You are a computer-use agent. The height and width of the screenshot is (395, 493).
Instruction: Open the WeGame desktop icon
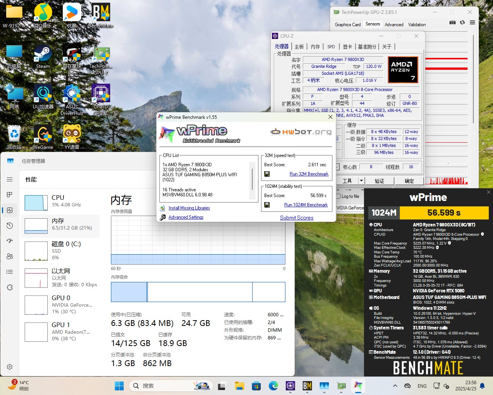tap(43, 137)
